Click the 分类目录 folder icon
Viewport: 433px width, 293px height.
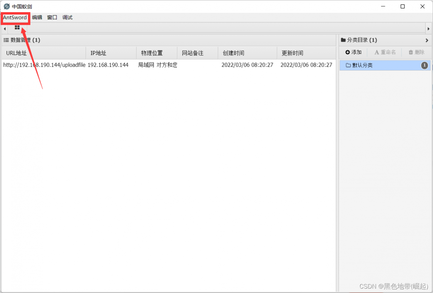click(343, 40)
